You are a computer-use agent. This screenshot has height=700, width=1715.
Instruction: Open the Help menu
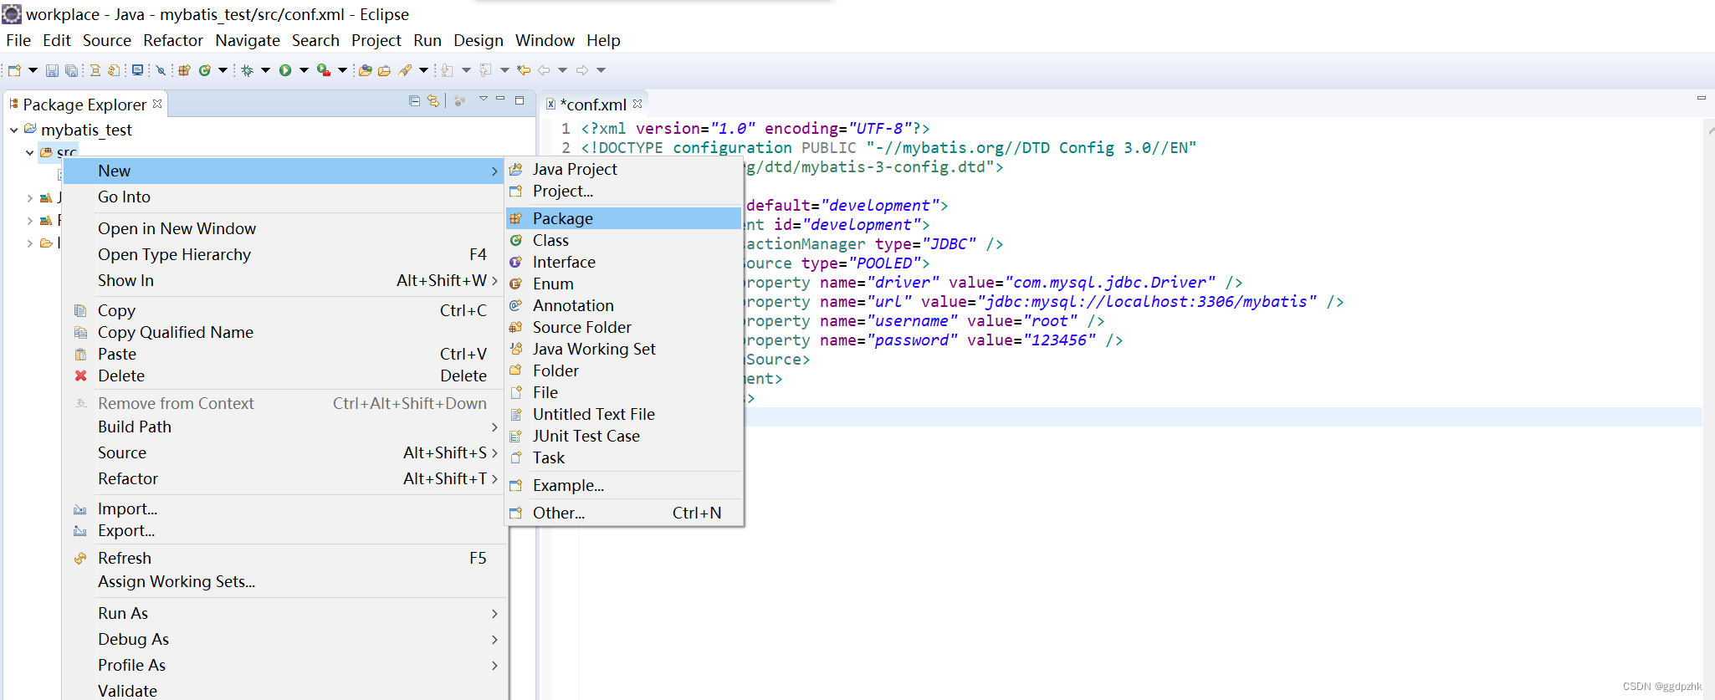(603, 40)
